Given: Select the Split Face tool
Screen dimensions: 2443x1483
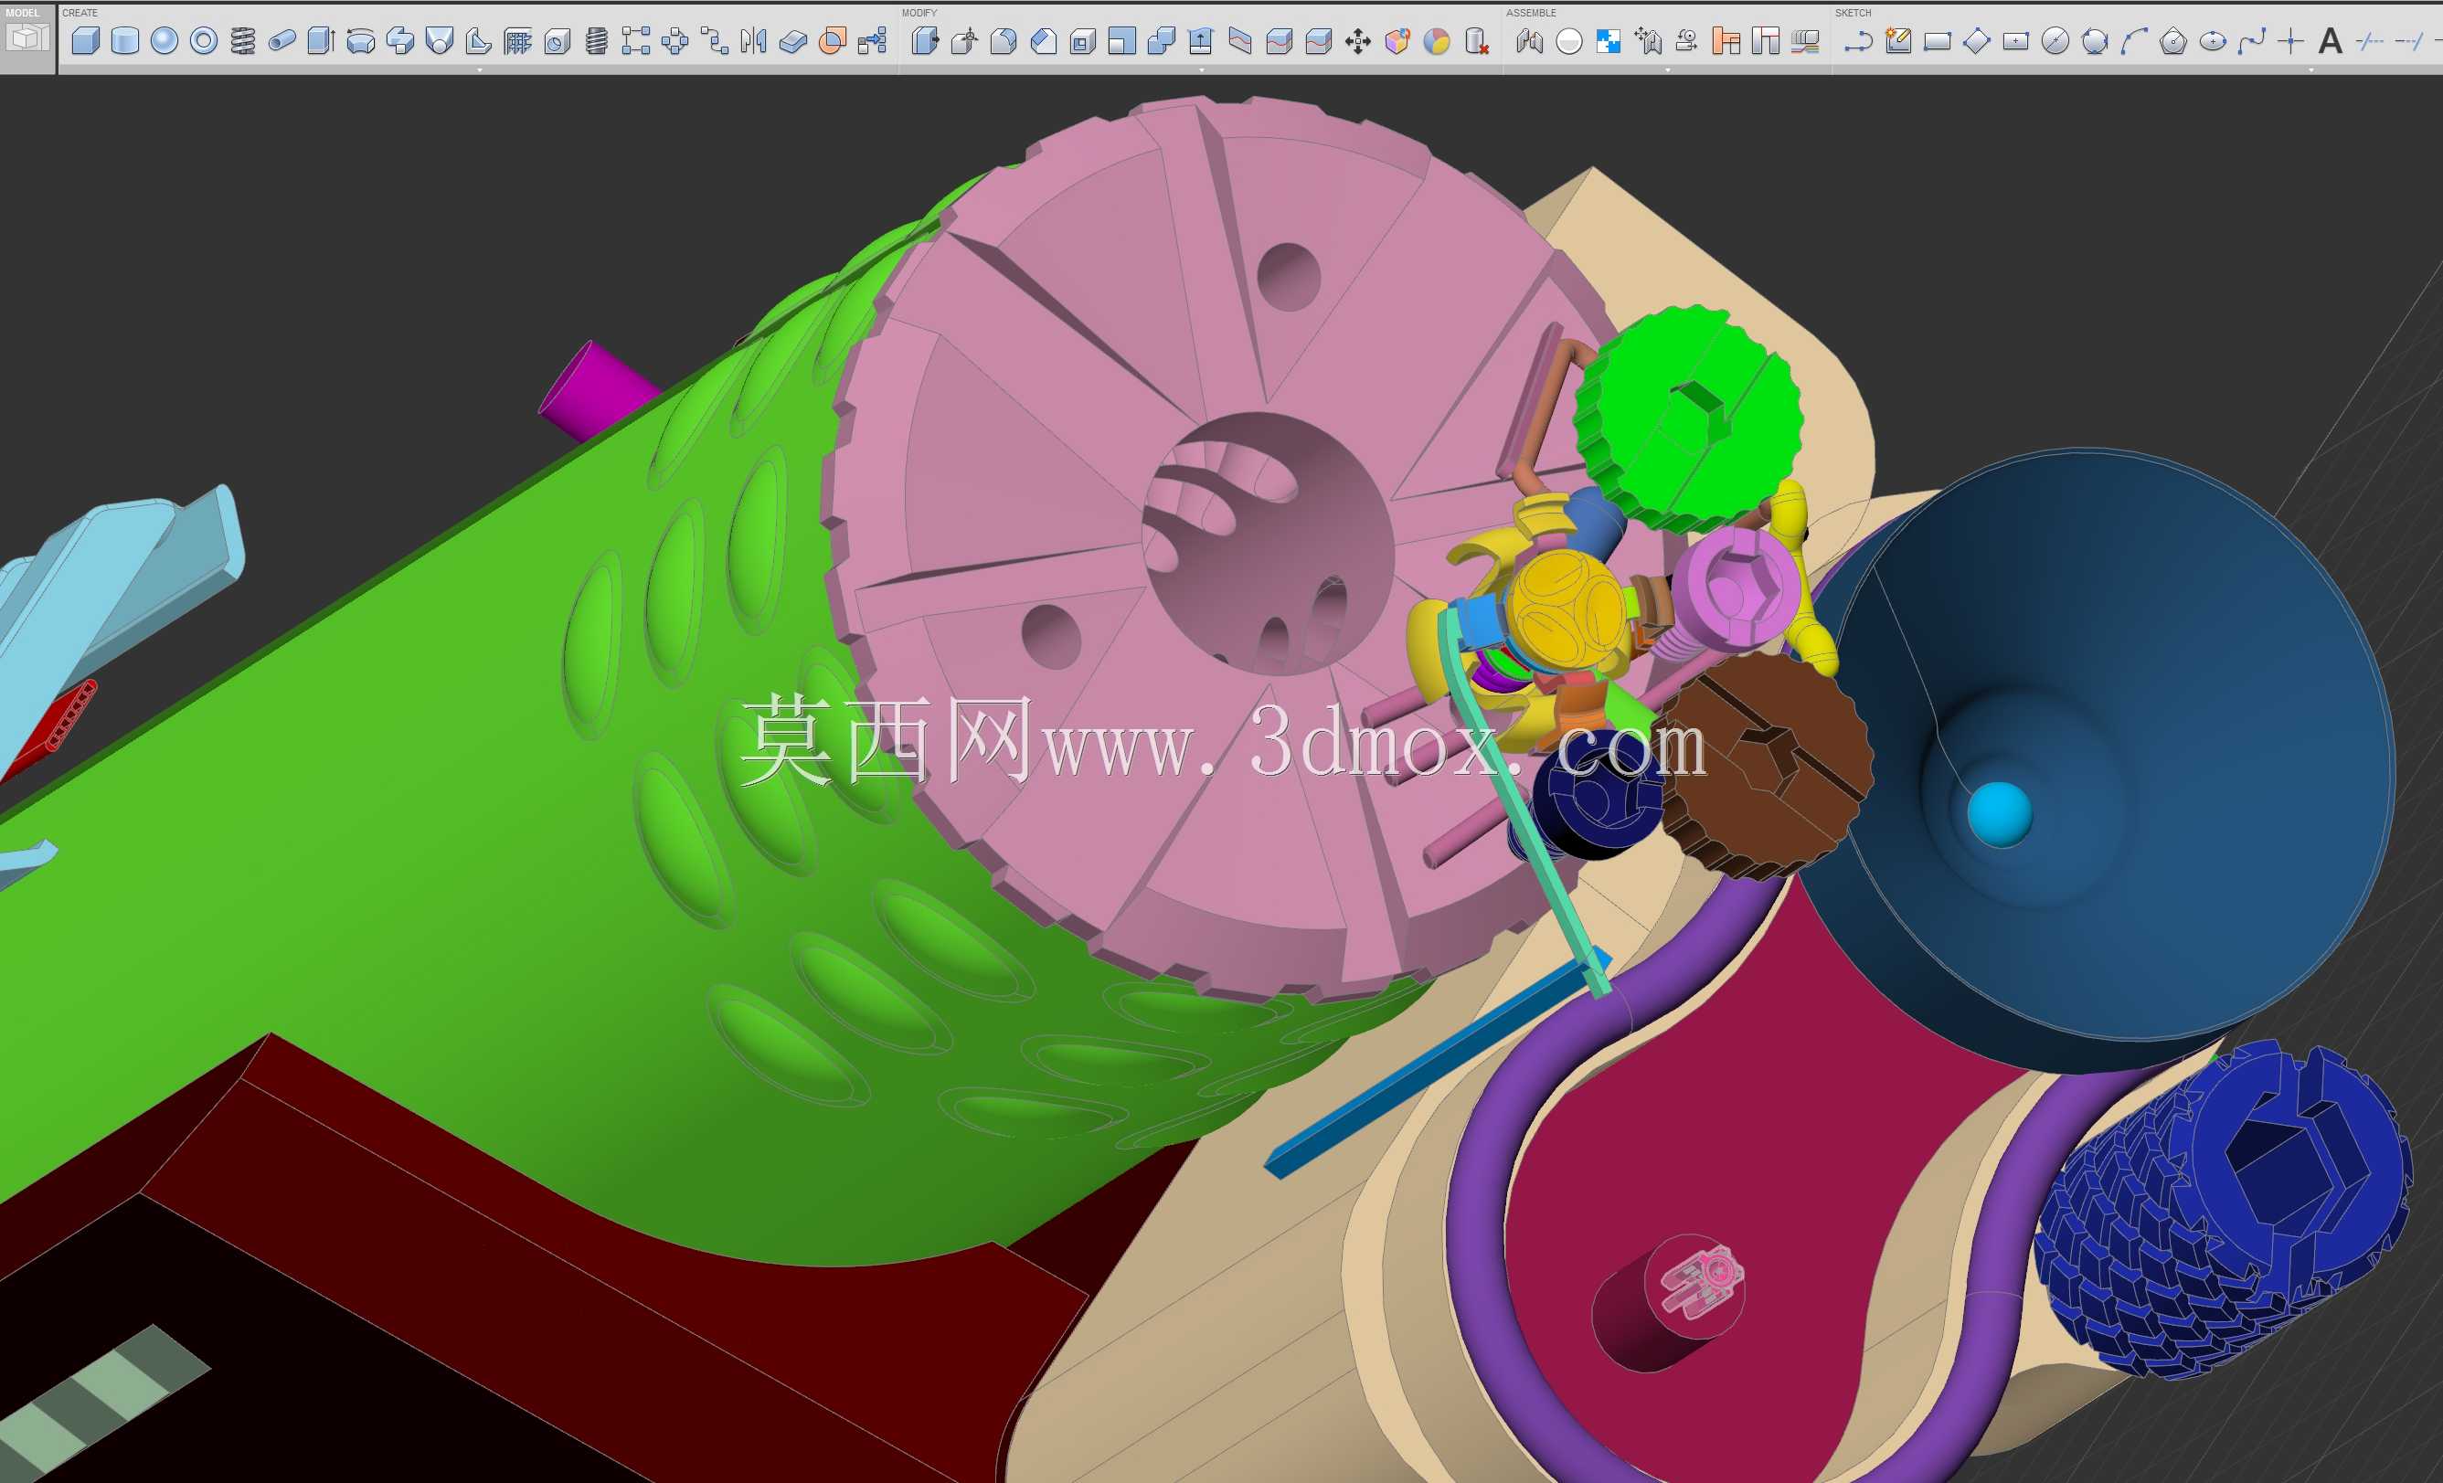Looking at the screenshot, I should point(1240,40).
